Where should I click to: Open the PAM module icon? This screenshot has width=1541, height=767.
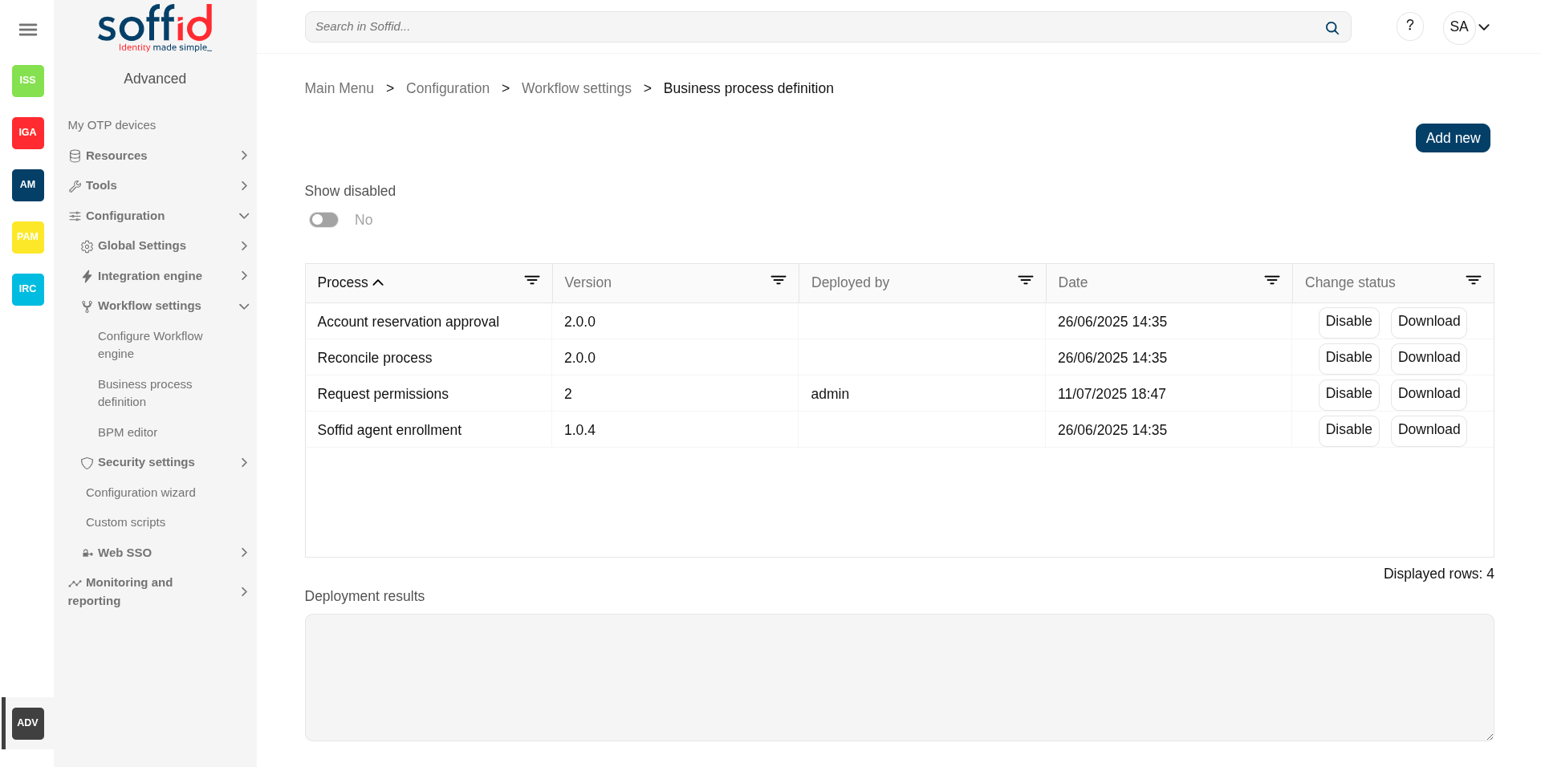[x=28, y=237]
